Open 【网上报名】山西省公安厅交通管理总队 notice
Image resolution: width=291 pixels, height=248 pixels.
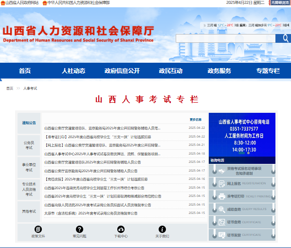(x=102, y=145)
